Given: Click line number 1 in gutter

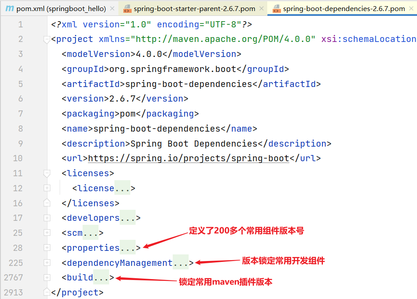Looking at the screenshot, I should coord(20,25).
